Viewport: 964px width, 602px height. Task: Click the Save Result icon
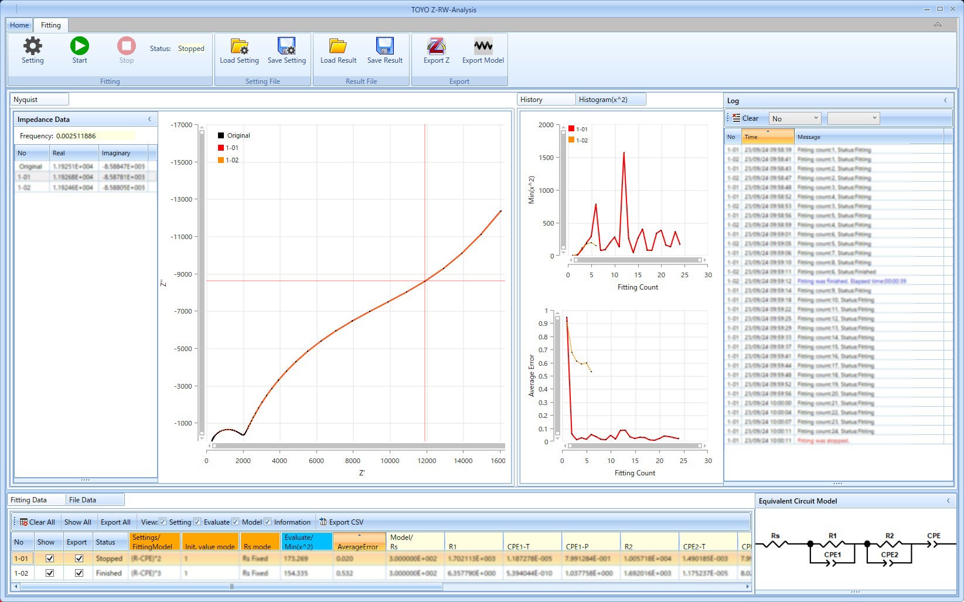tap(384, 46)
